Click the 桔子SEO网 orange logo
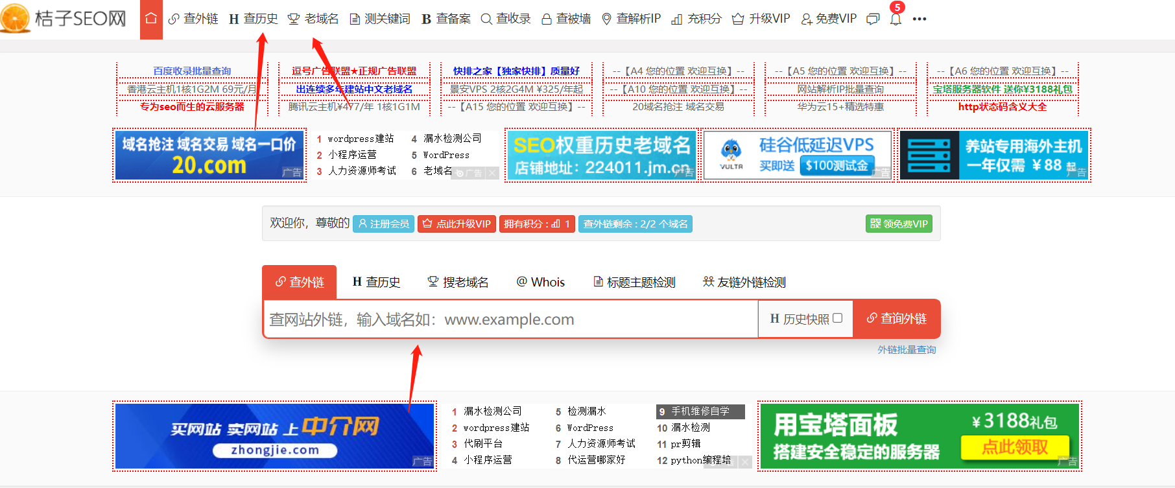Viewport: 1175px width, 488px height. coord(64,18)
